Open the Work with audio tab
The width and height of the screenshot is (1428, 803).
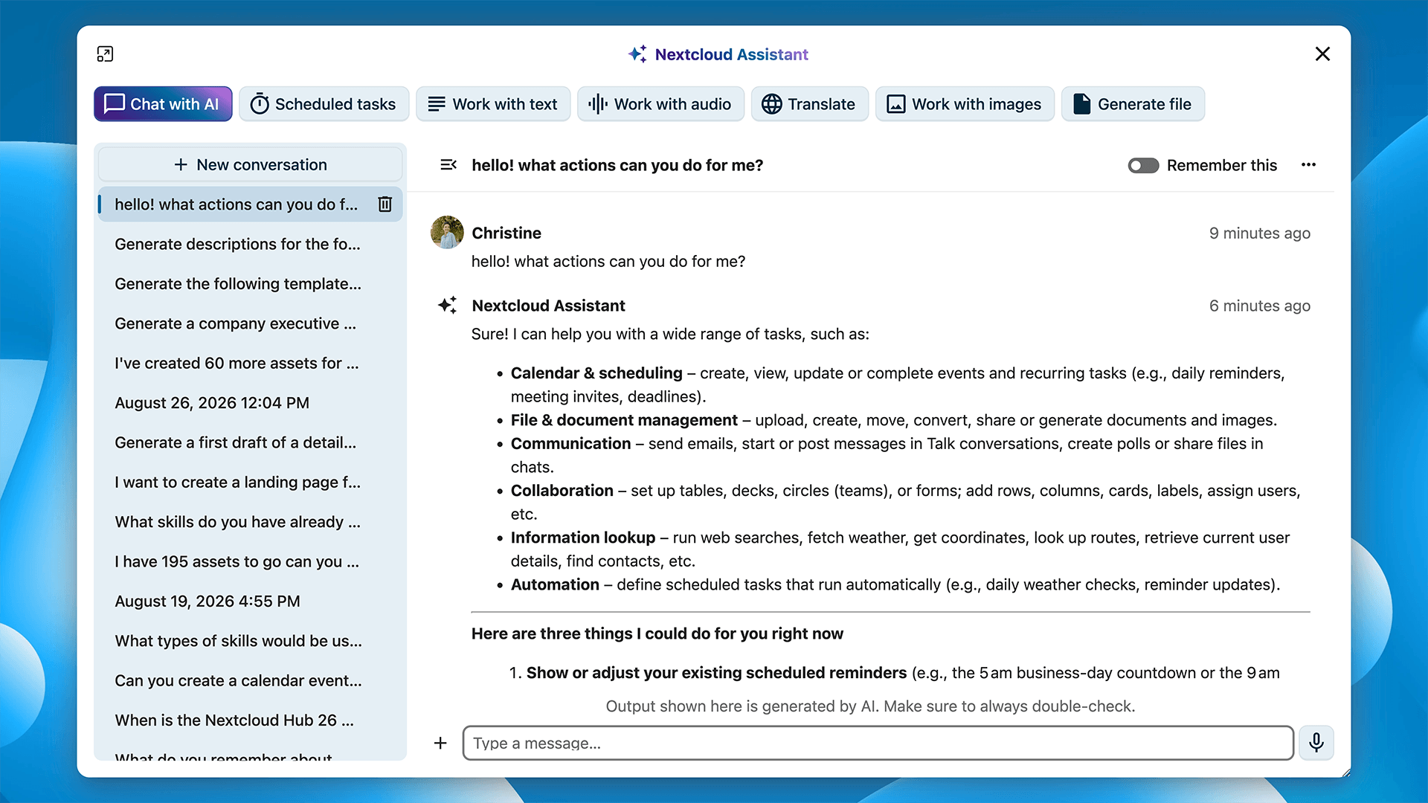point(660,104)
